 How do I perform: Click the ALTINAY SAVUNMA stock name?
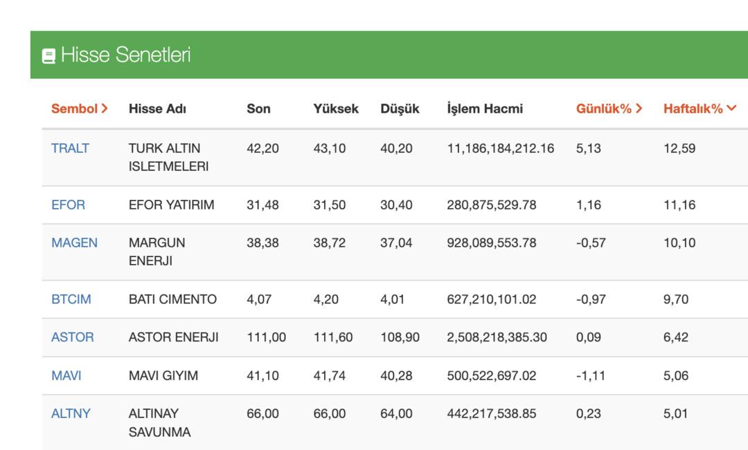pos(153,421)
